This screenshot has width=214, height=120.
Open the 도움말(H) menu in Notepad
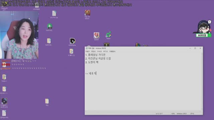click(112, 51)
